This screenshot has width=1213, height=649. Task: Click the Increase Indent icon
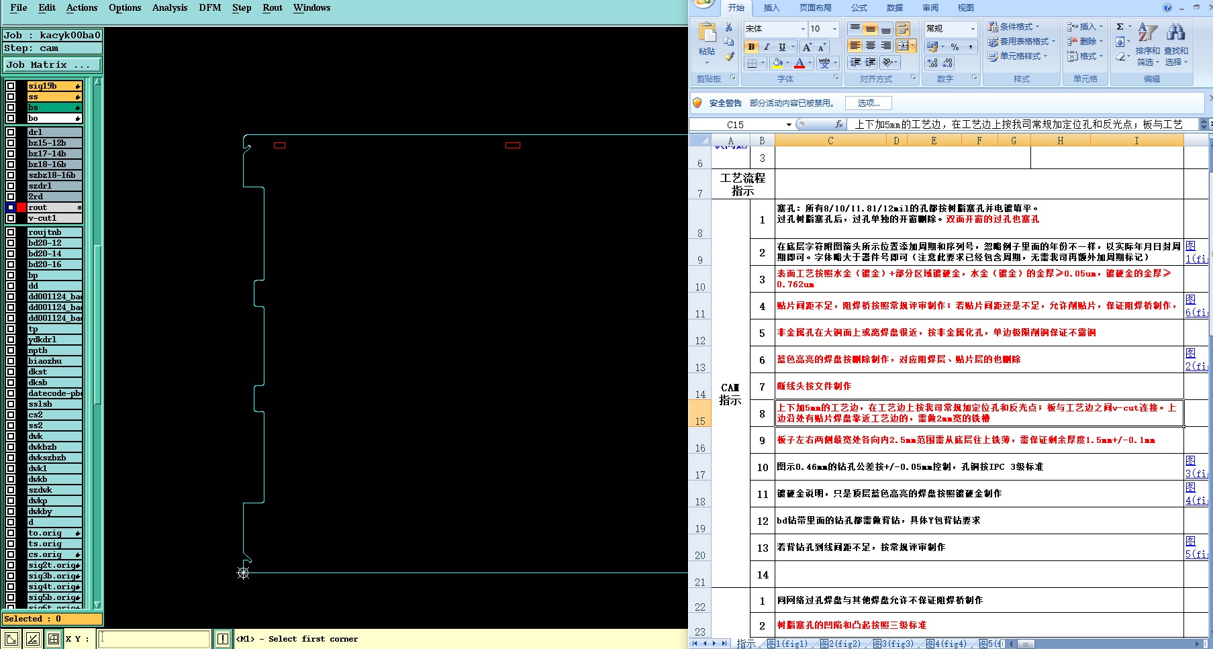click(870, 62)
